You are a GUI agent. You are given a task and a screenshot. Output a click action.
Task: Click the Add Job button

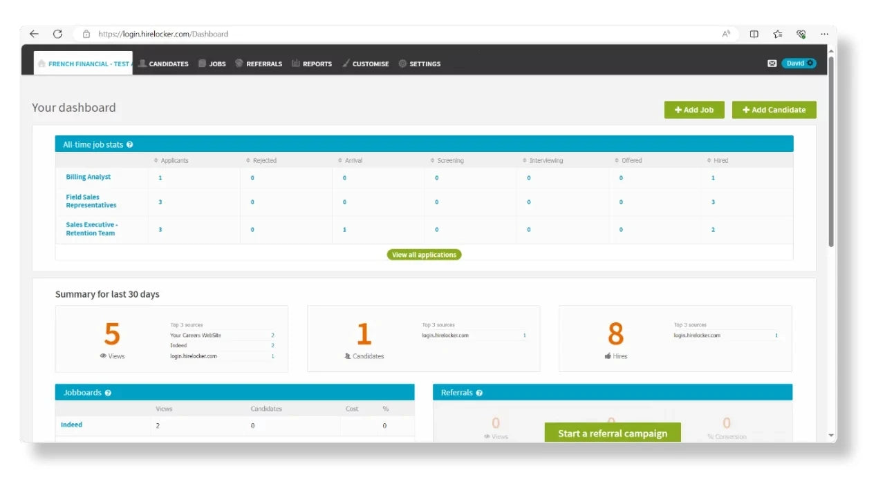coord(694,110)
